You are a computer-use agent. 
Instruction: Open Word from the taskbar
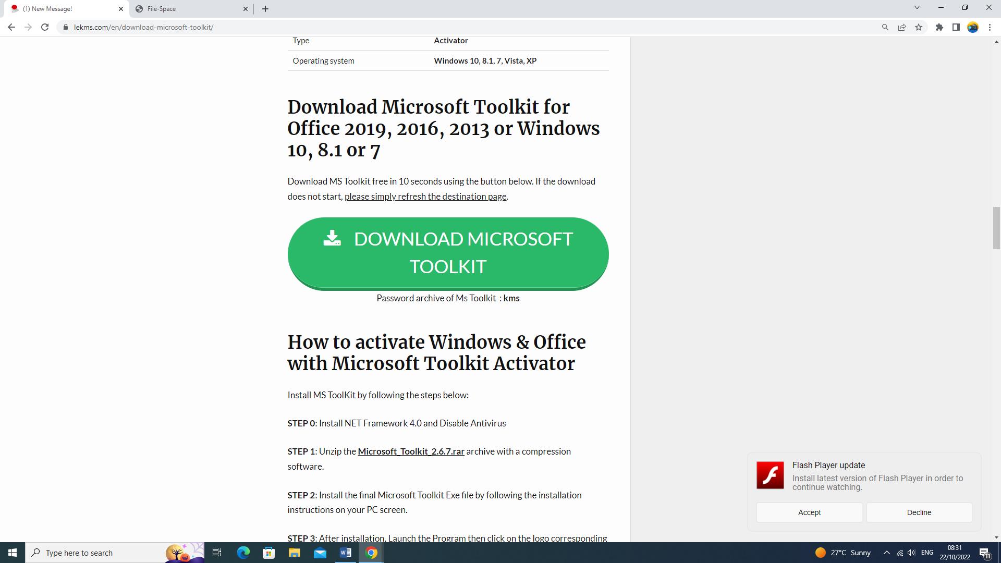pos(346,553)
